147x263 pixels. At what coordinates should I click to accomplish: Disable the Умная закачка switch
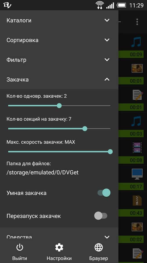(x=104, y=193)
